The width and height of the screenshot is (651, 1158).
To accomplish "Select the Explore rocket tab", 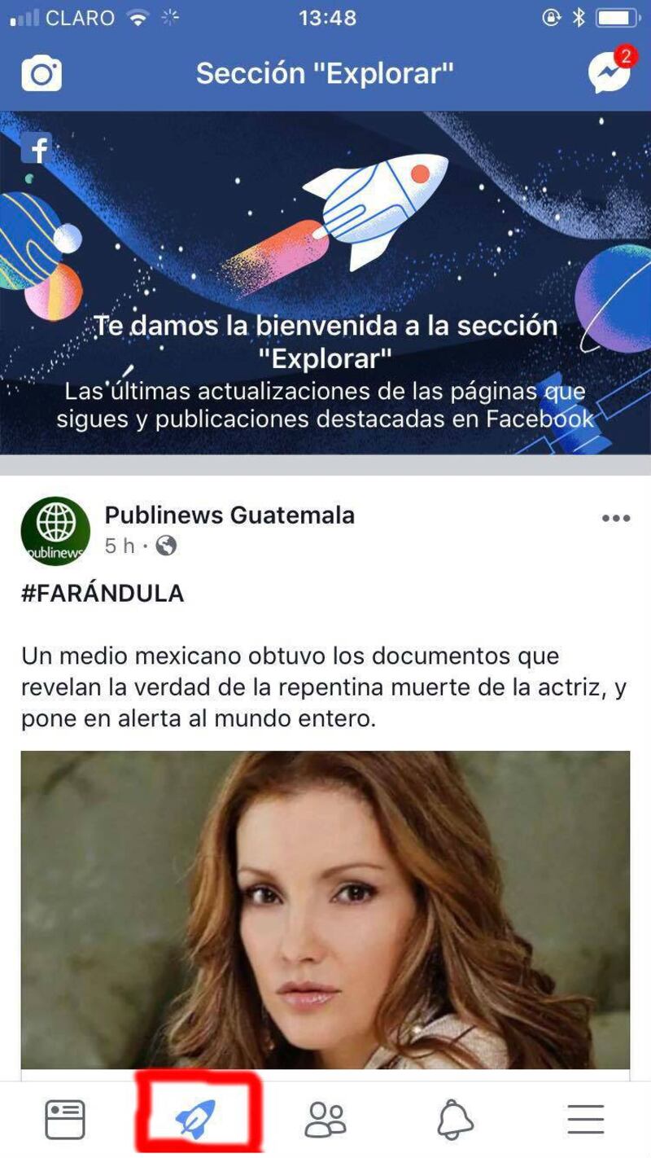I will pos(196,1117).
